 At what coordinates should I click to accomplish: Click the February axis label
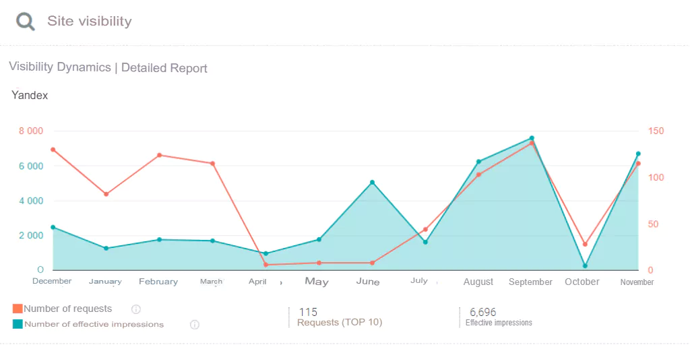click(x=158, y=282)
